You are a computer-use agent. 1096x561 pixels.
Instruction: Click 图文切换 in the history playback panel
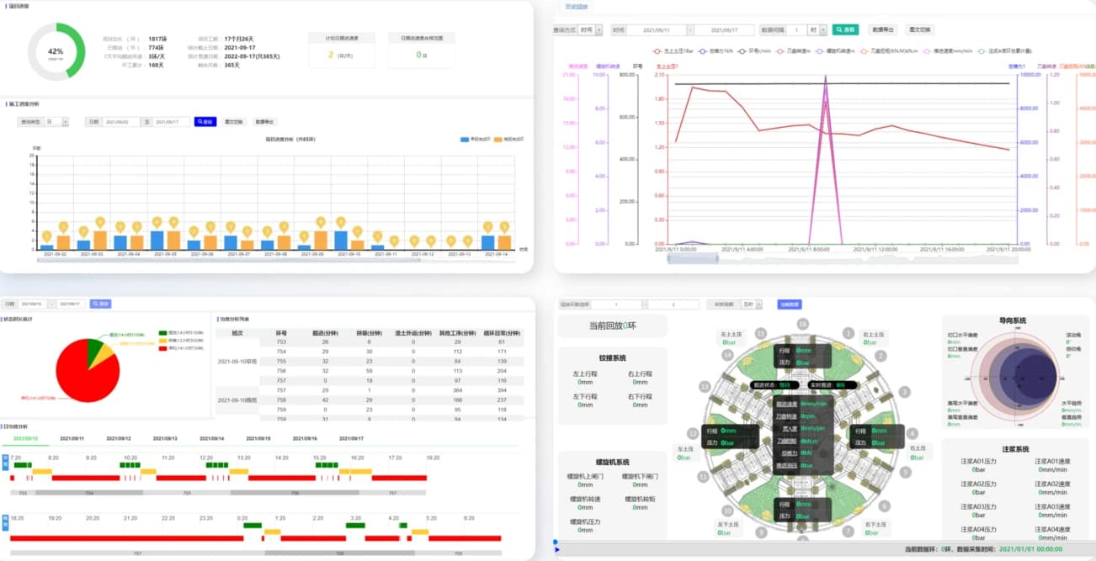[920, 29]
